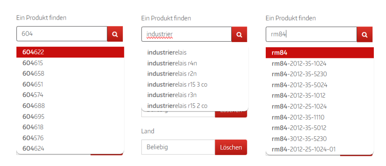
Task: Pick suggestion 604574 from list
Action: point(70,95)
